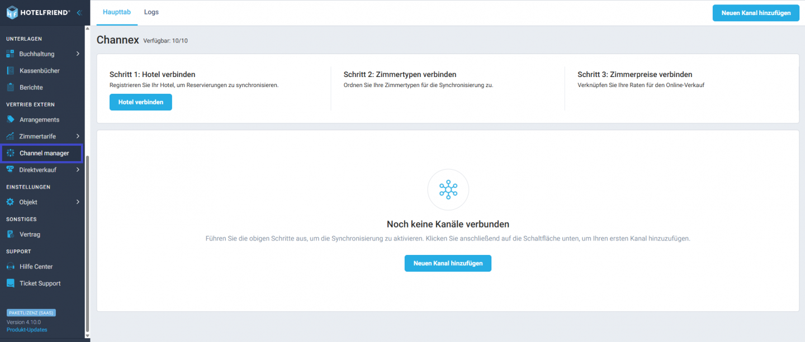This screenshot has height=342, width=805.
Task: Click the Paketlizenz (SAAS) badge
Action: (31, 313)
